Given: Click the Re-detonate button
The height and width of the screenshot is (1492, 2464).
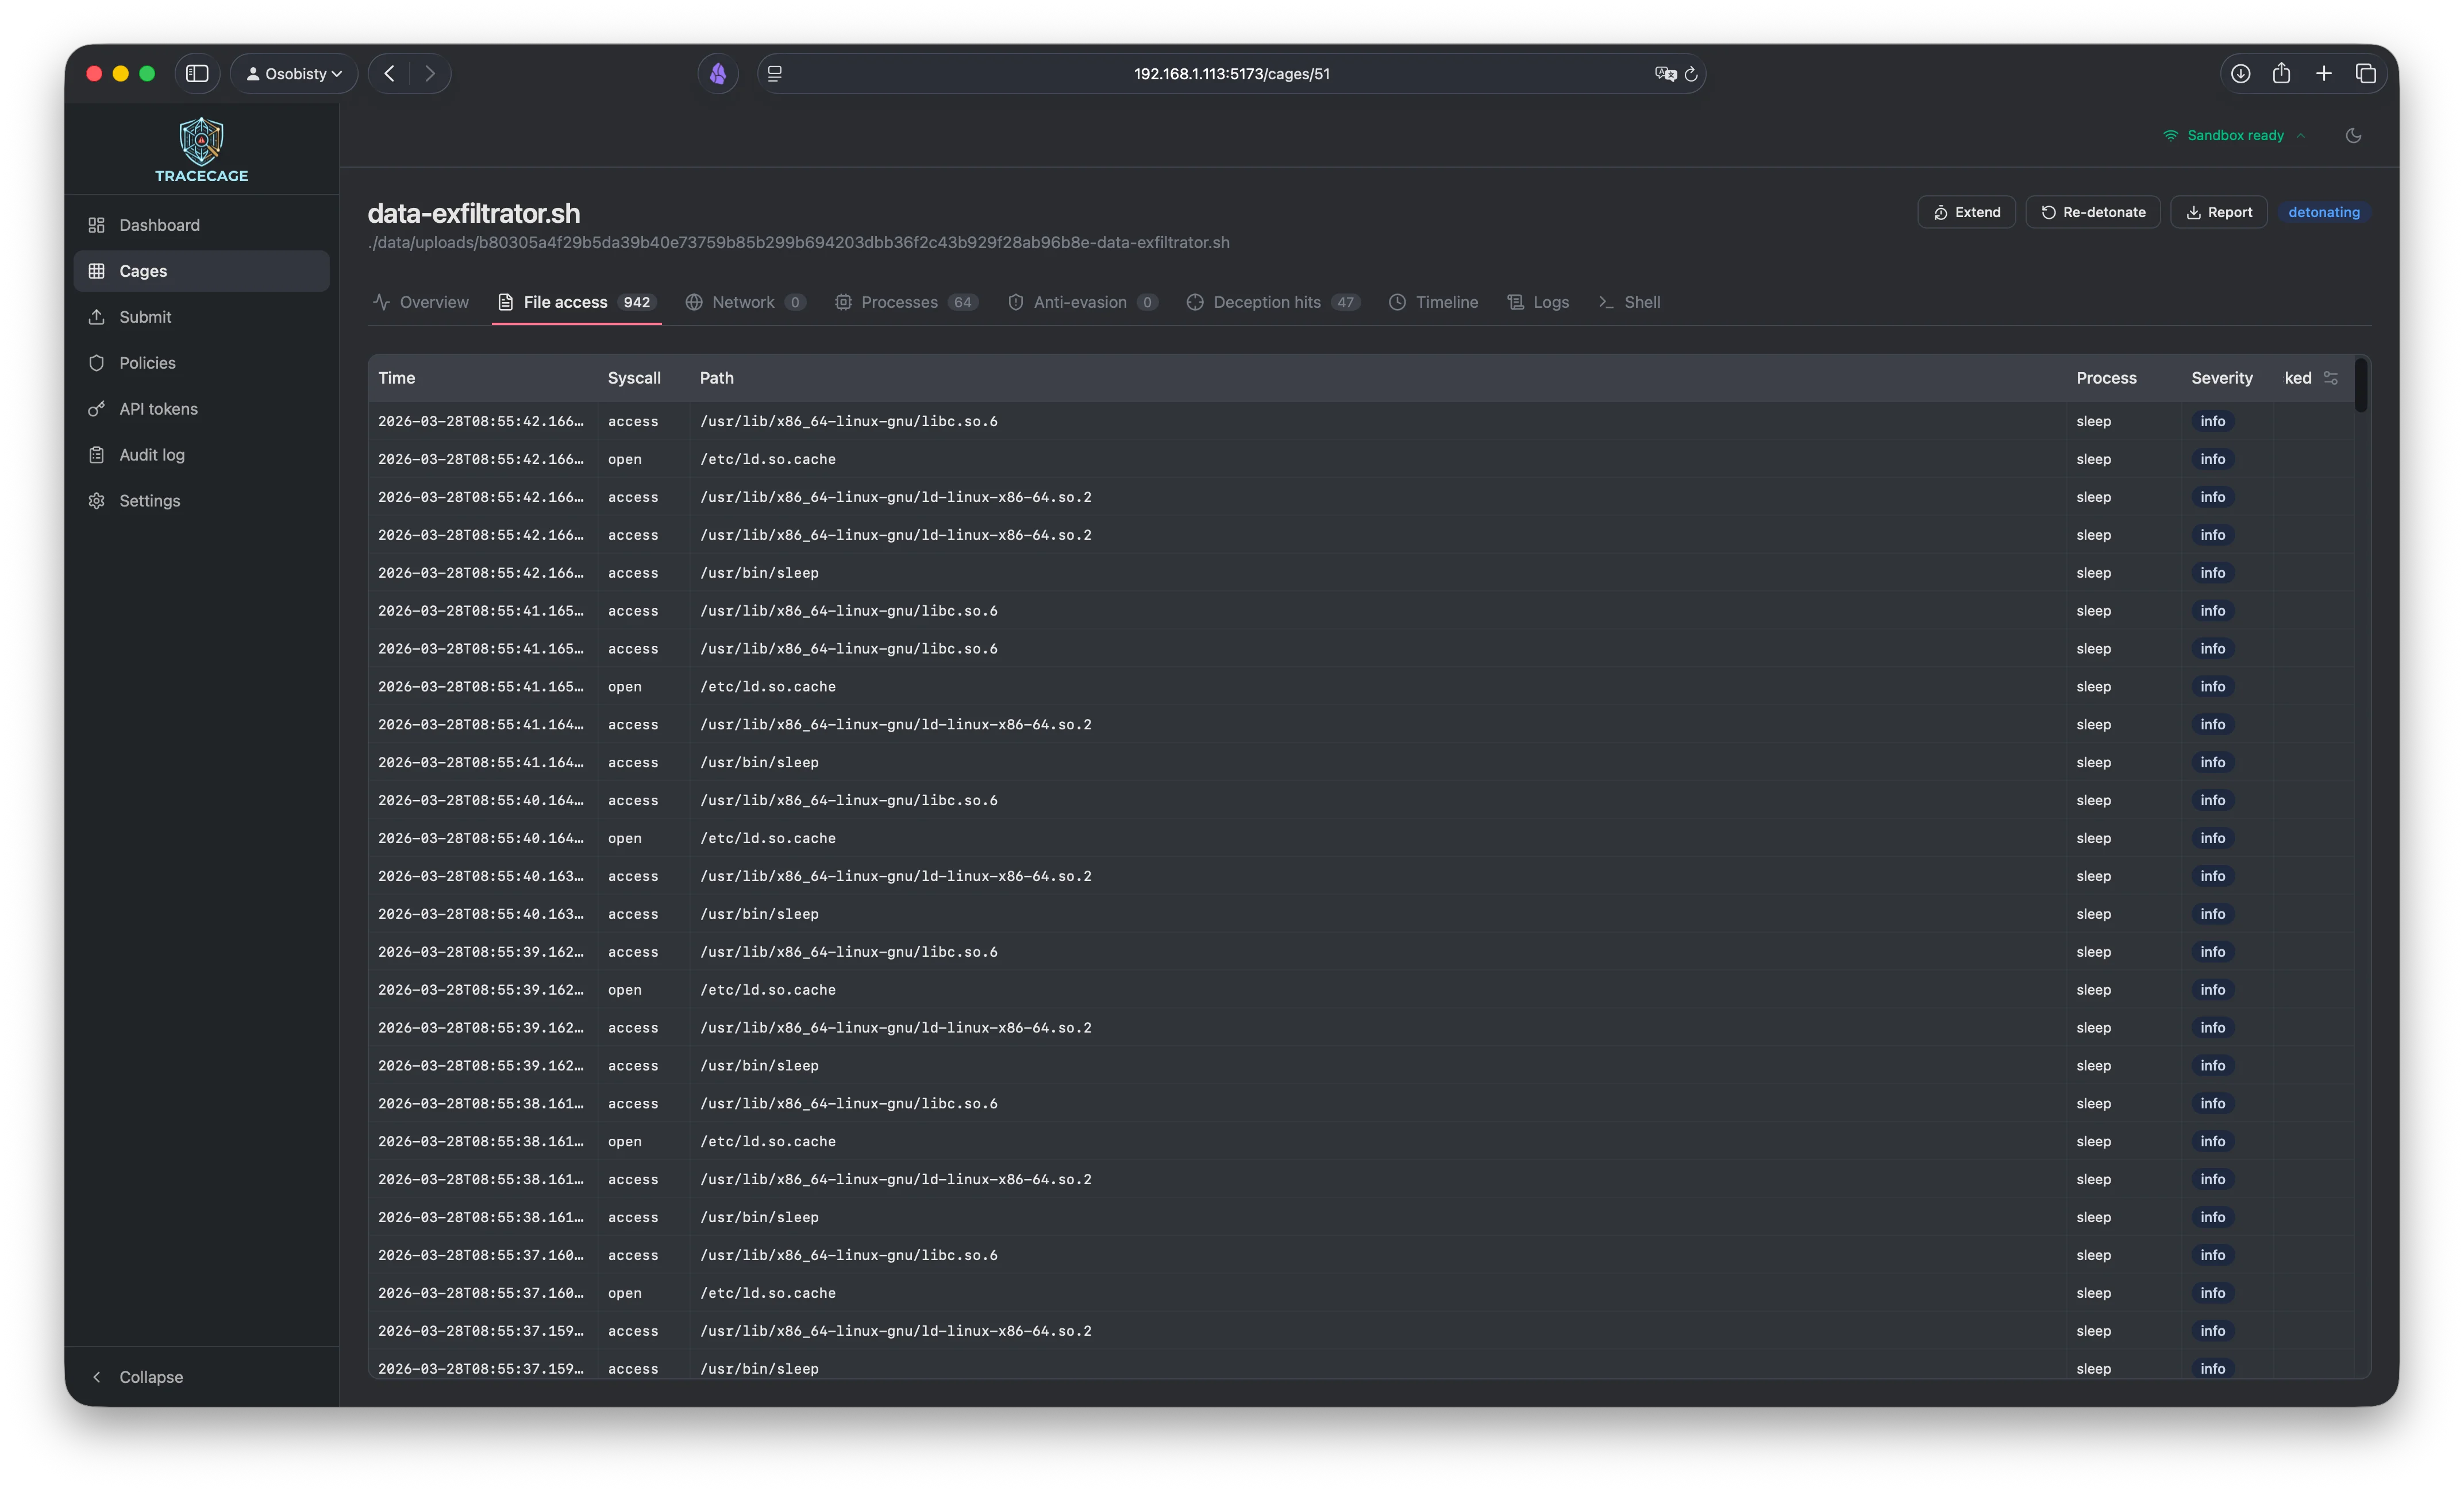Looking at the screenshot, I should pos(2092,211).
